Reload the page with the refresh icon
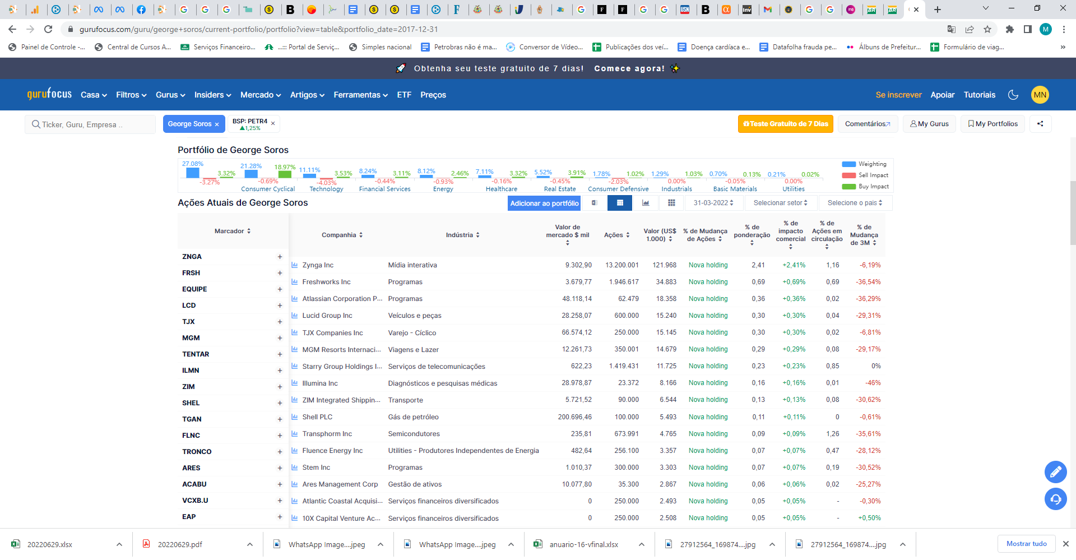Image resolution: width=1076 pixels, height=560 pixels. click(x=48, y=29)
